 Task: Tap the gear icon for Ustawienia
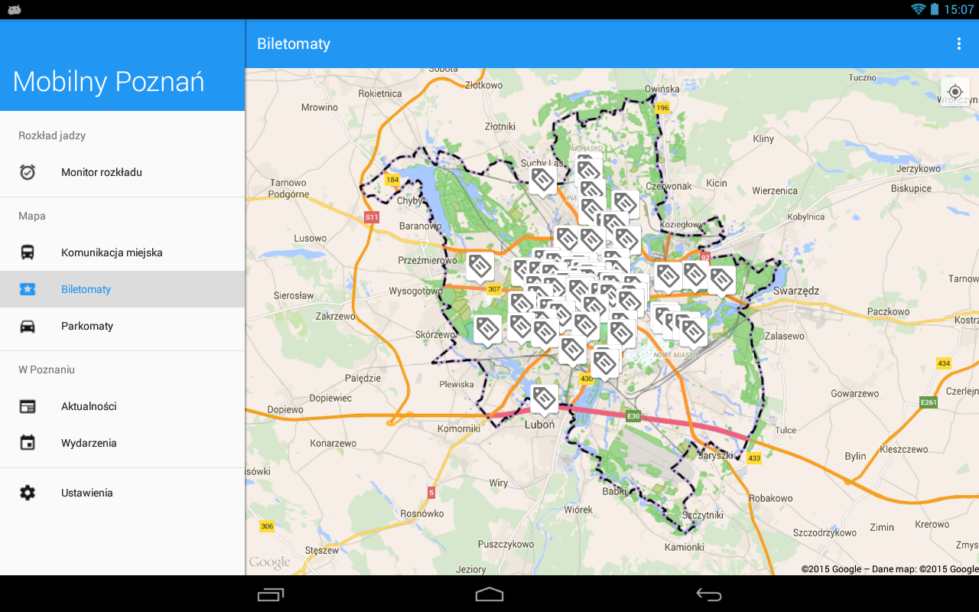coord(28,493)
